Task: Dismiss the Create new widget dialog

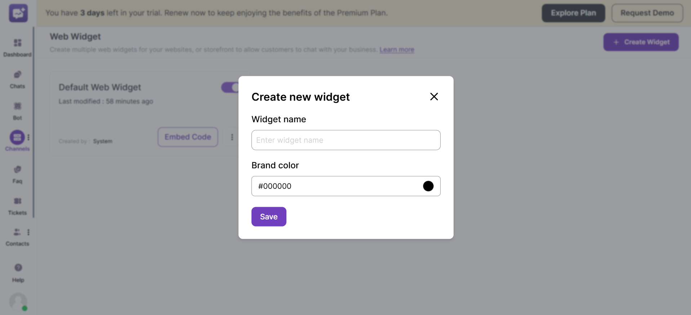Action: point(434,96)
